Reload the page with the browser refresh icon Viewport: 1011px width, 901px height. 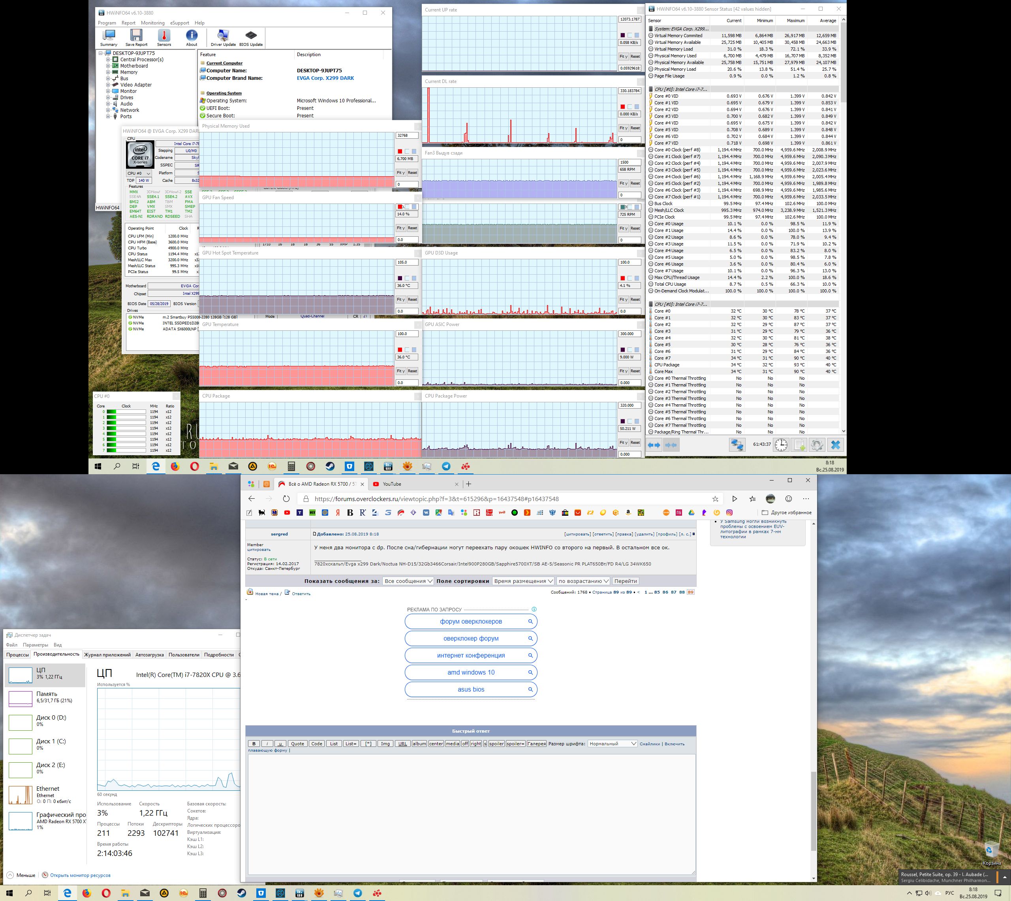(286, 499)
